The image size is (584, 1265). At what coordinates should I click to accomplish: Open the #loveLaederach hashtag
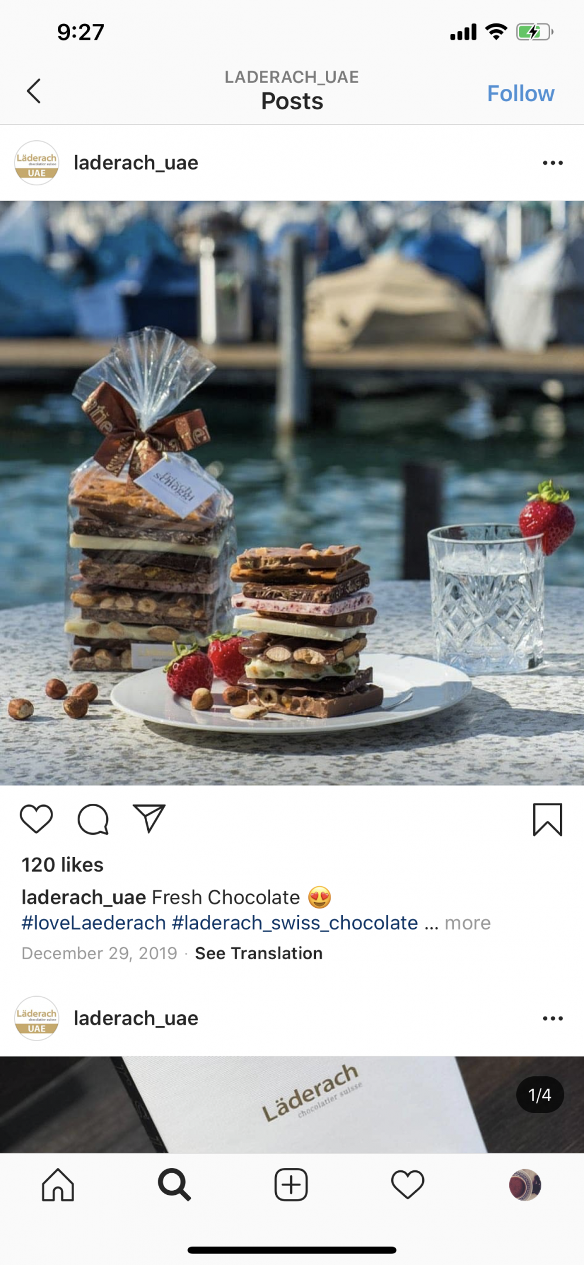pyautogui.click(x=94, y=922)
